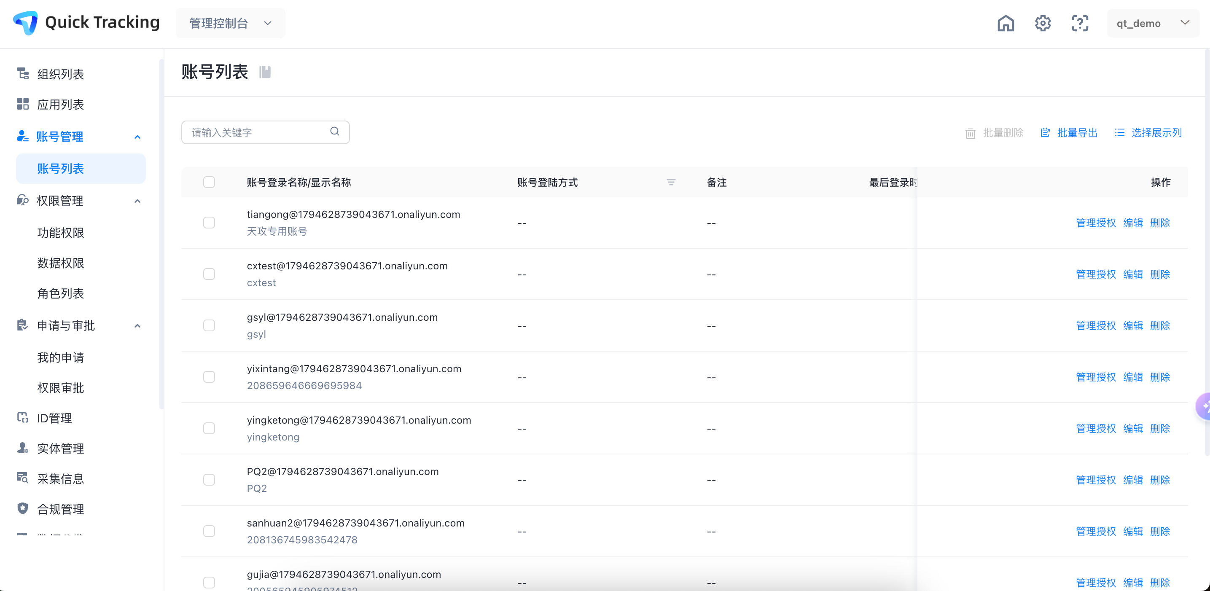This screenshot has height=591, width=1210.
Task: Open the documentation book icon beside 账号列表
Action: (265, 72)
